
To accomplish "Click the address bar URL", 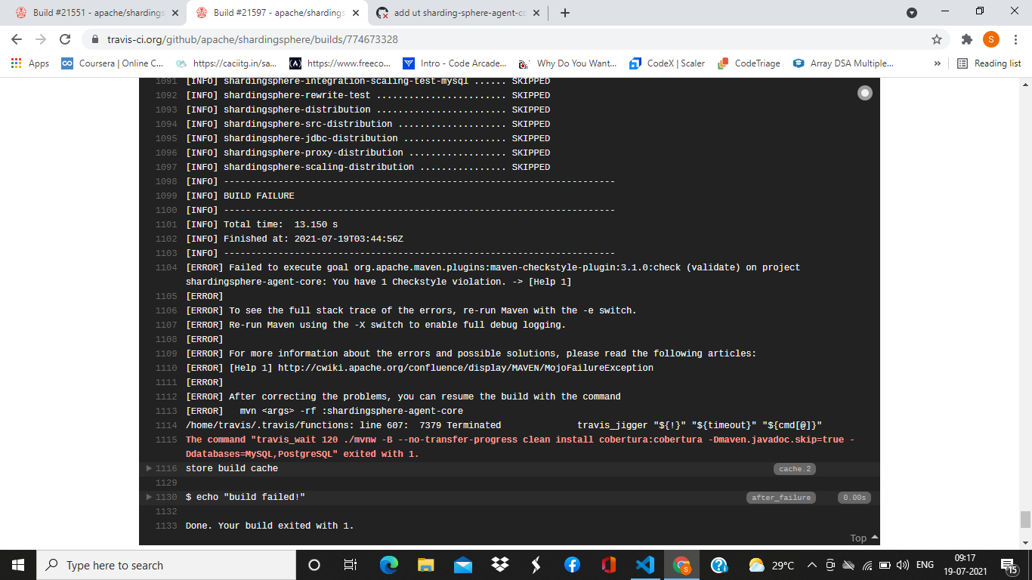I will point(252,39).
